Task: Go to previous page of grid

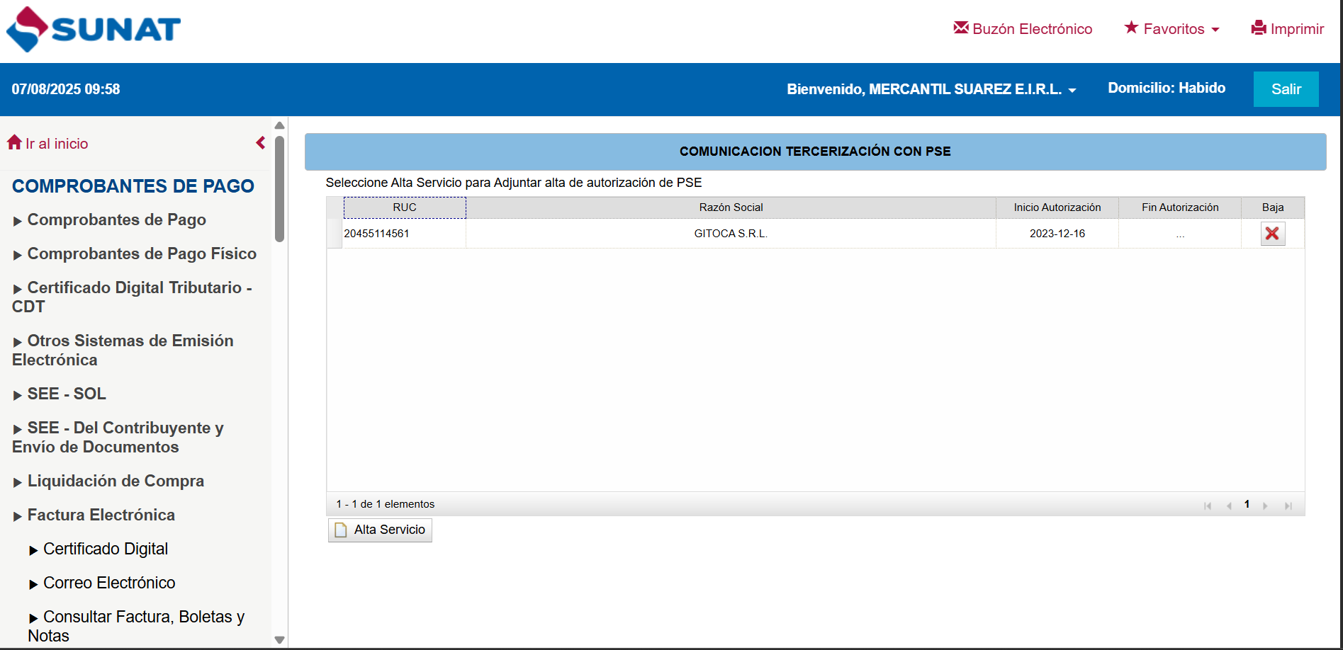Action: [x=1229, y=506]
